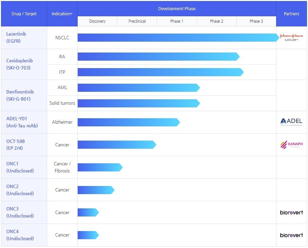Viewport: 308px width, 248px height.
Task: Open the Denfivontinib (SKI-G-801) drug entry
Action: (x=20, y=95)
